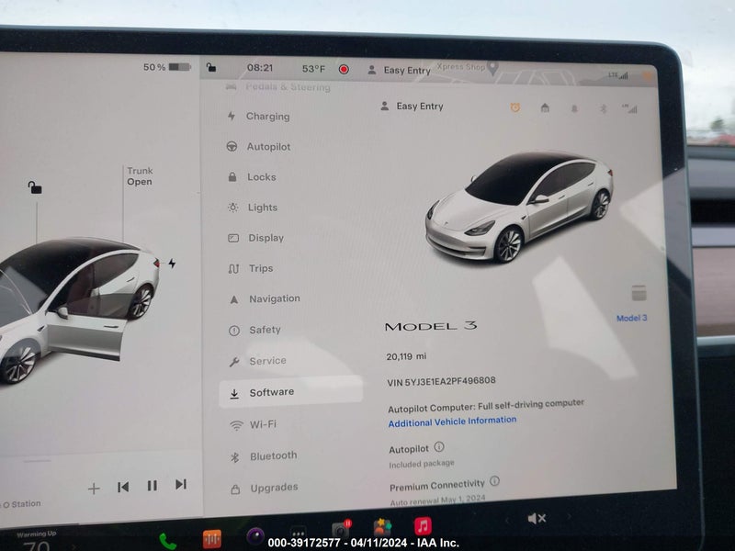Toggle the unlock padlock on car view
This screenshot has width=735, height=551.
coord(35,187)
